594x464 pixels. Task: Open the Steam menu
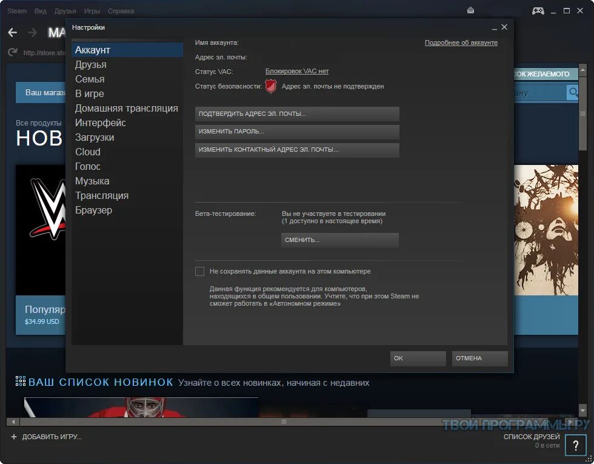click(x=17, y=11)
